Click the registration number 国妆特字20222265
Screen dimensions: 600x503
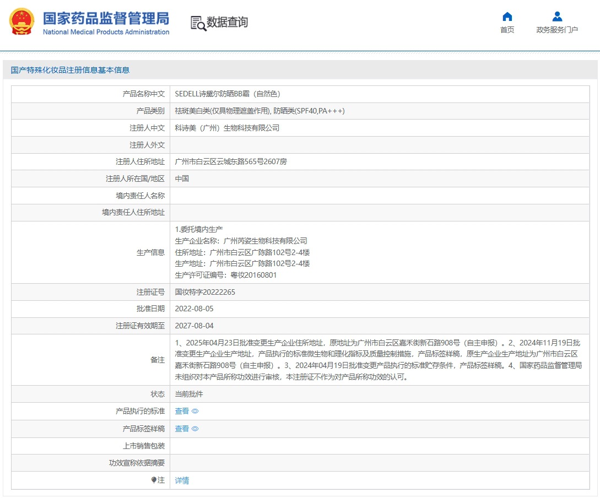(x=205, y=292)
